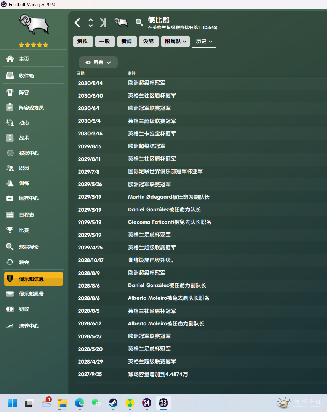Open 战术 tactics screen
The height and width of the screenshot is (412, 327).
point(24,138)
